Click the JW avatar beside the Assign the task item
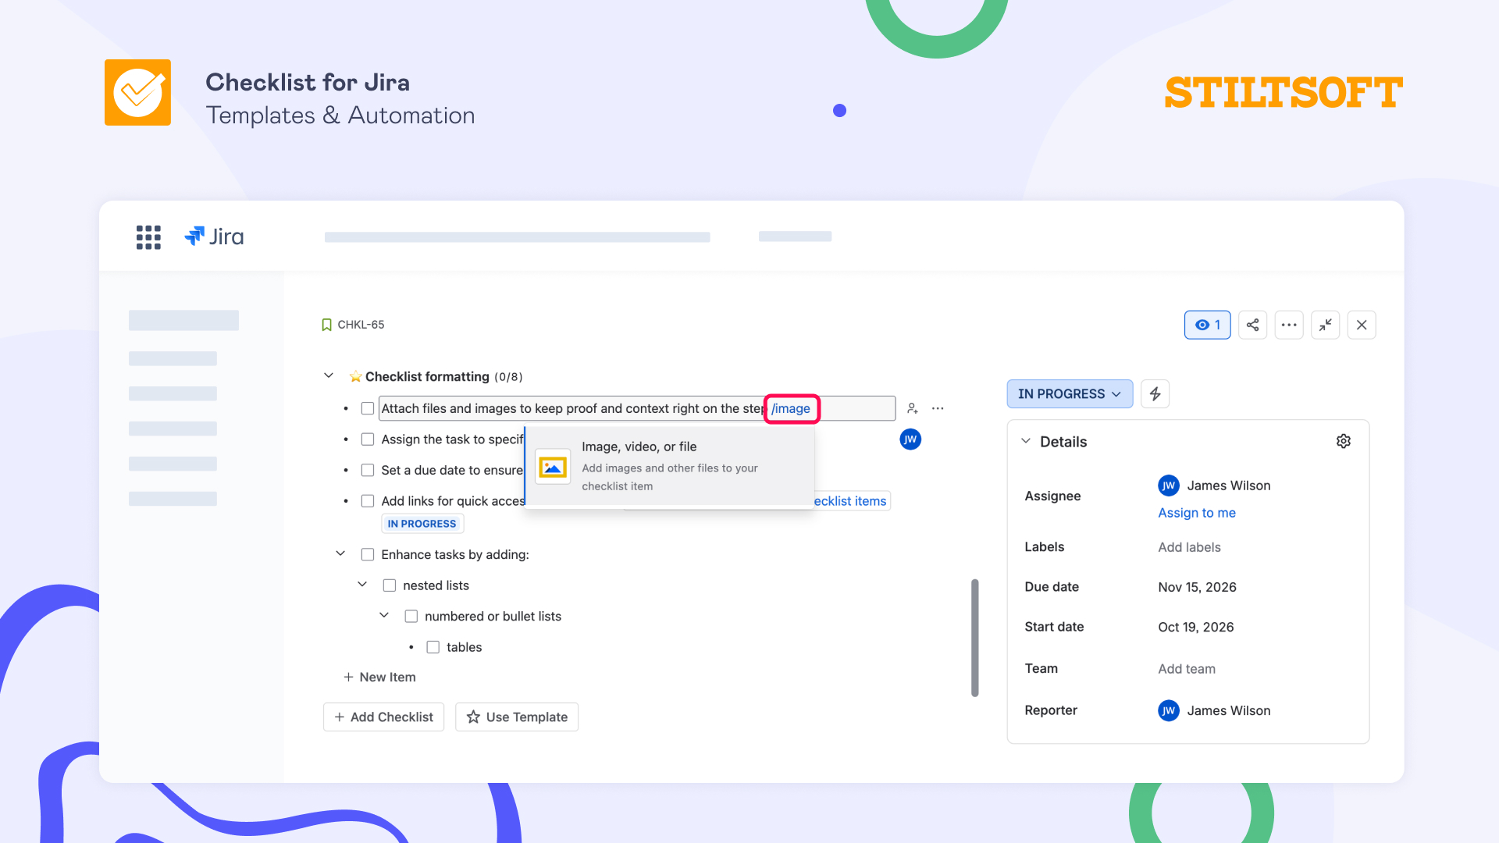 [x=910, y=439]
